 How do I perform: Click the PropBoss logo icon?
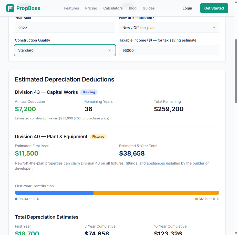pos(11,8)
